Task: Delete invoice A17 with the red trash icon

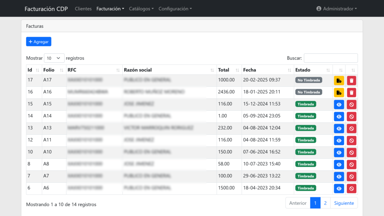Action: [x=351, y=81]
